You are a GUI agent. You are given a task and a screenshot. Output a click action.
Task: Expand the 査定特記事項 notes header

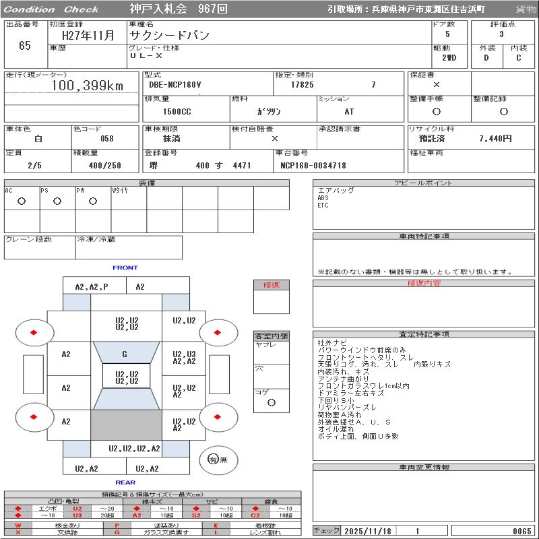coord(424,334)
